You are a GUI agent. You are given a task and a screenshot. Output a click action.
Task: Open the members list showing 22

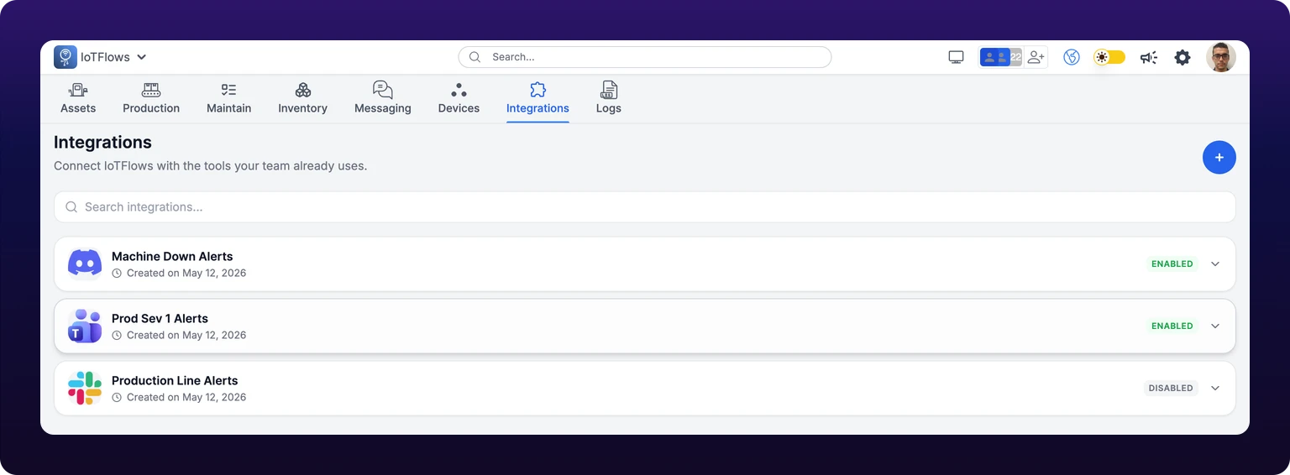(x=1001, y=57)
